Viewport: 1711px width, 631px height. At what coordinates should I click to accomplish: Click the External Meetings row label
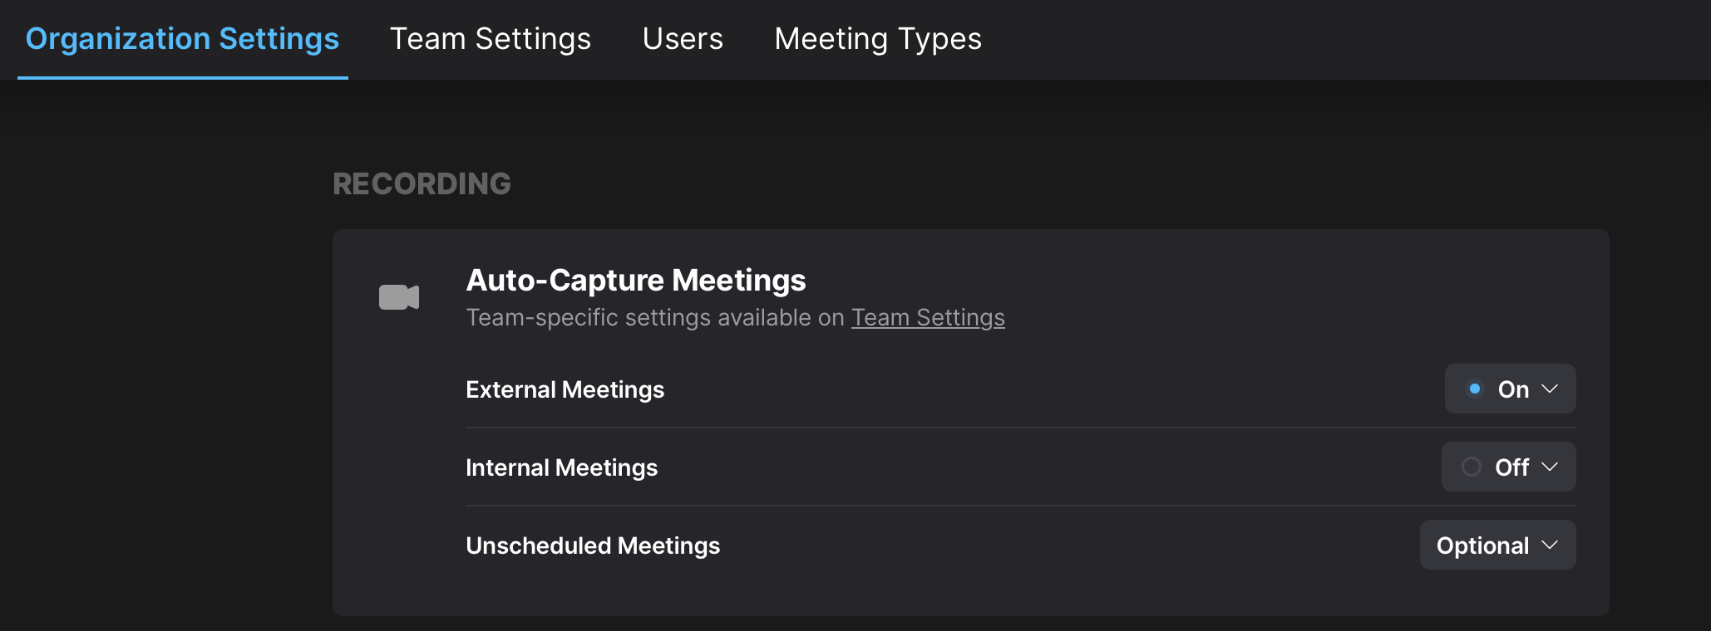tap(565, 389)
